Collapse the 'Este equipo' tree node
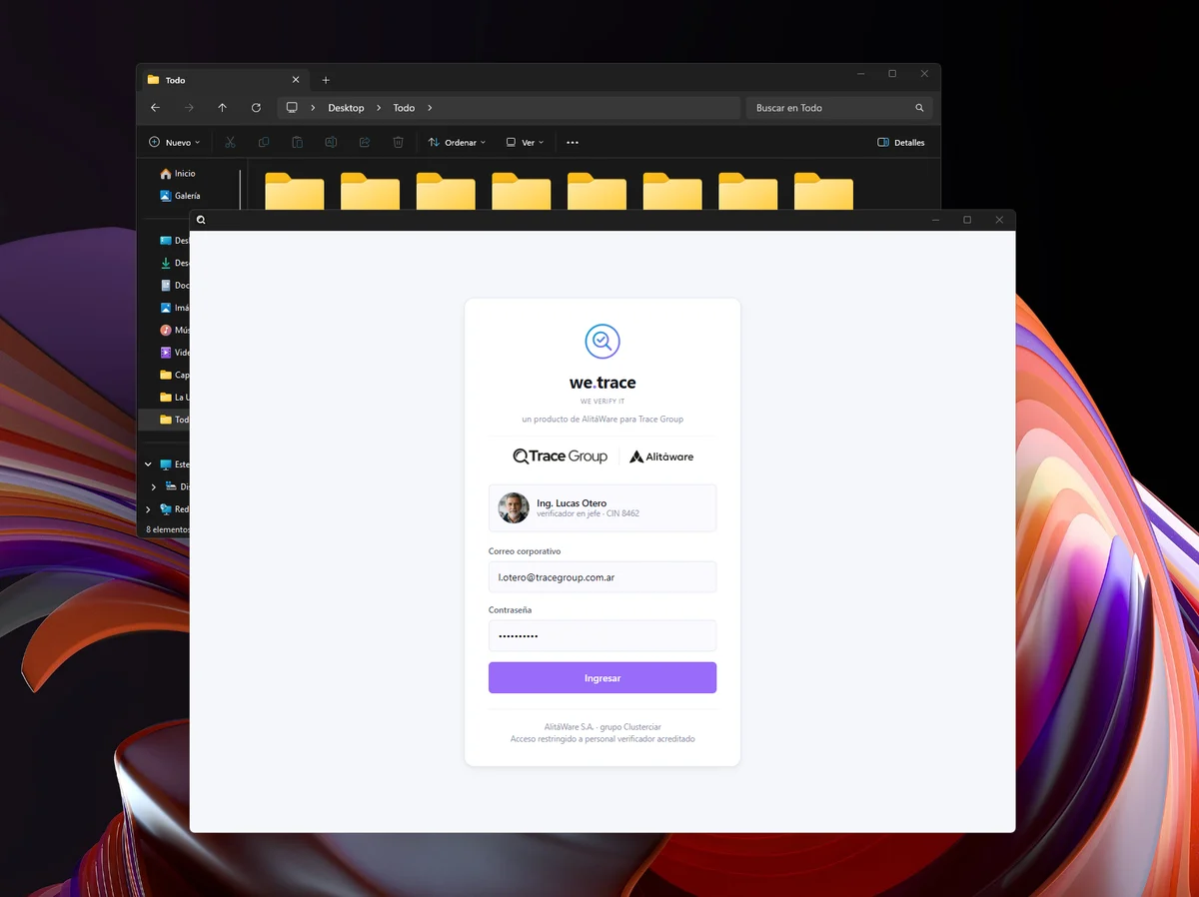This screenshot has width=1199, height=897. [149, 464]
